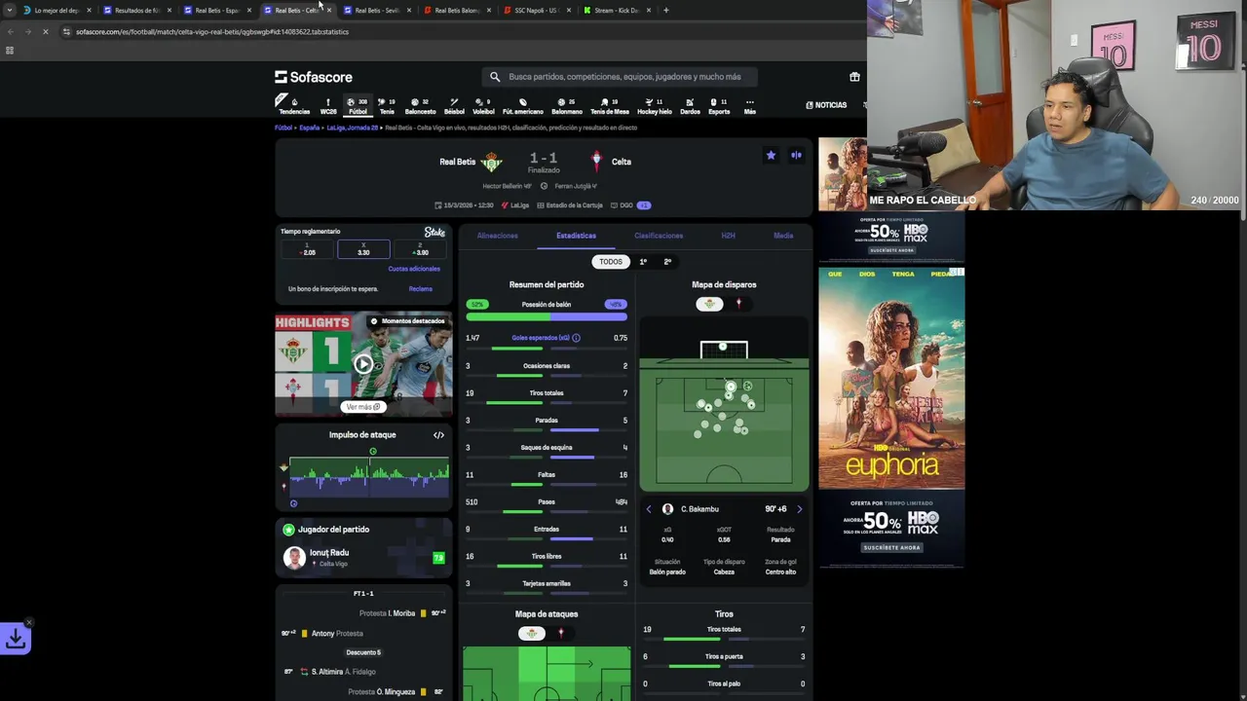Select the 2º half filter
This screenshot has height=701, width=1247.
[x=667, y=262]
